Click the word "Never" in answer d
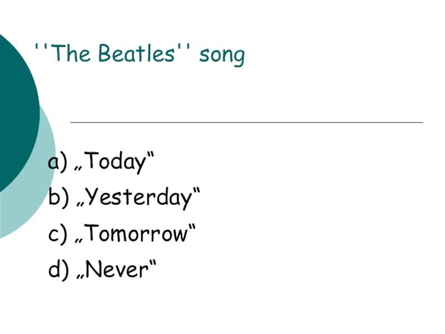 tap(117, 270)
